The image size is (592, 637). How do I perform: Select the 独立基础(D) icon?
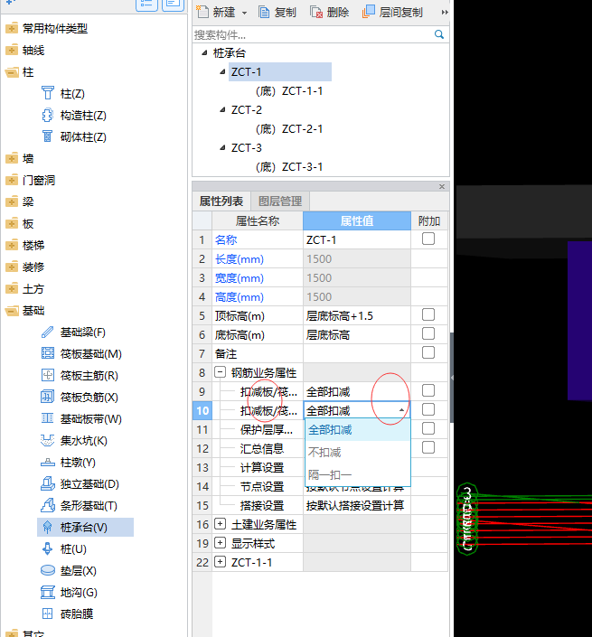(48, 483)
